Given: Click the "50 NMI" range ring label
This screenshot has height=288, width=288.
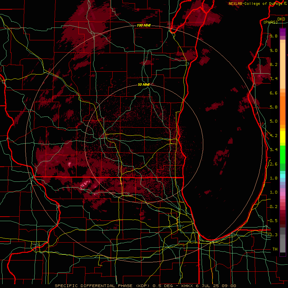Looking at the screenshot, I should tap(144, 84).
